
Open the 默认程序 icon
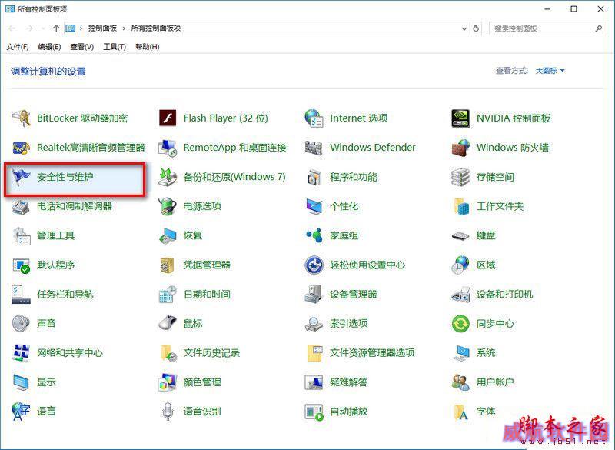click(x=21, y=265)
